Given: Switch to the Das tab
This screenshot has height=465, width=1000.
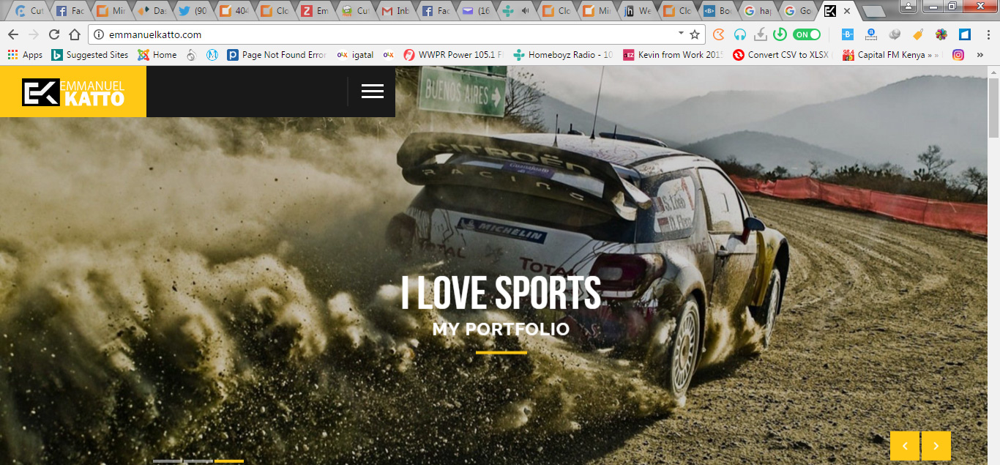Looking at the screenshot, I should [x=152, y=11].
